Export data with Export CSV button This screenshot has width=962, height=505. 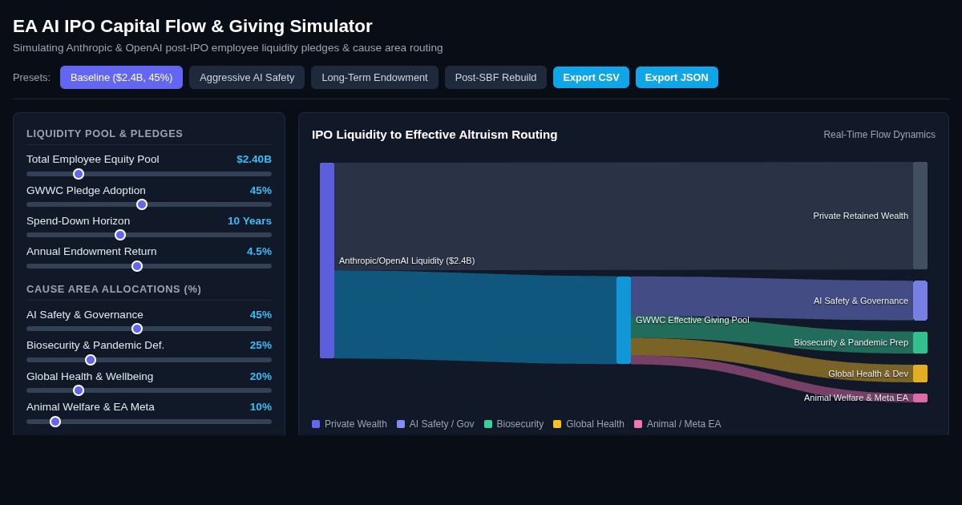pos(591,77)
